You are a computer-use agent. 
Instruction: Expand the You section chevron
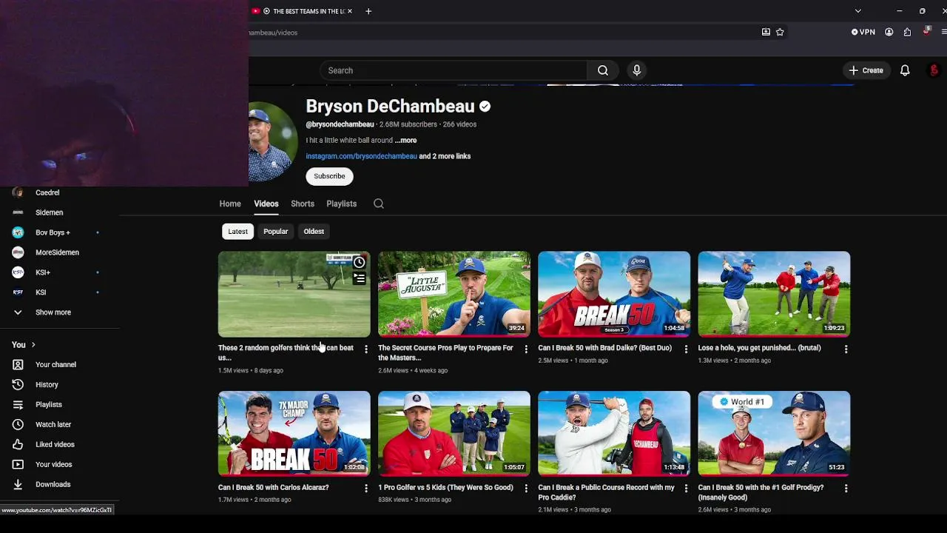point(33,344)
